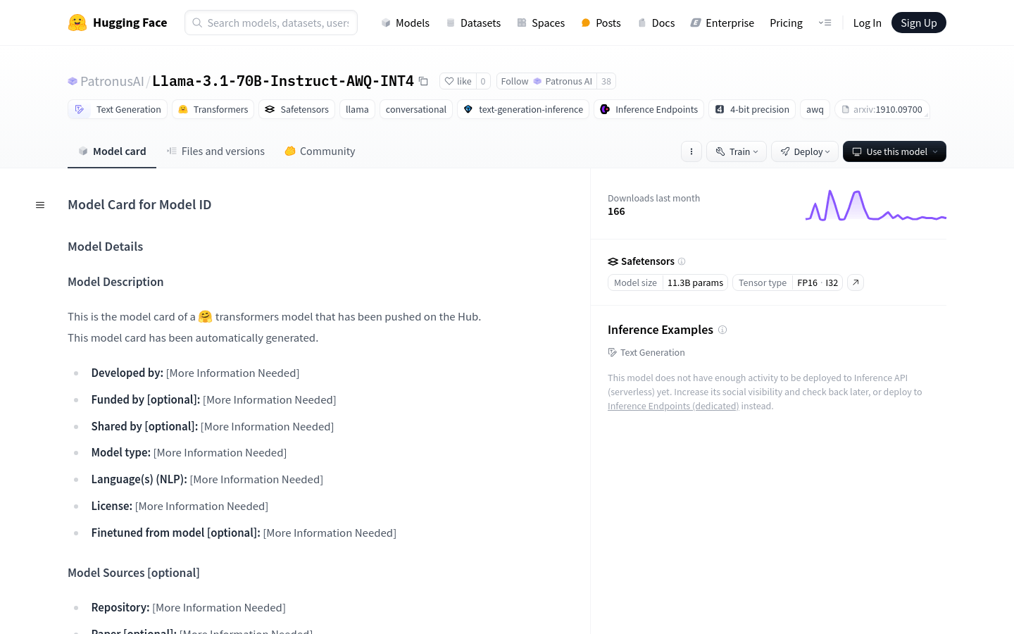Copy the model name with the copy icon
1014x634 pixels.
(423, 81)
